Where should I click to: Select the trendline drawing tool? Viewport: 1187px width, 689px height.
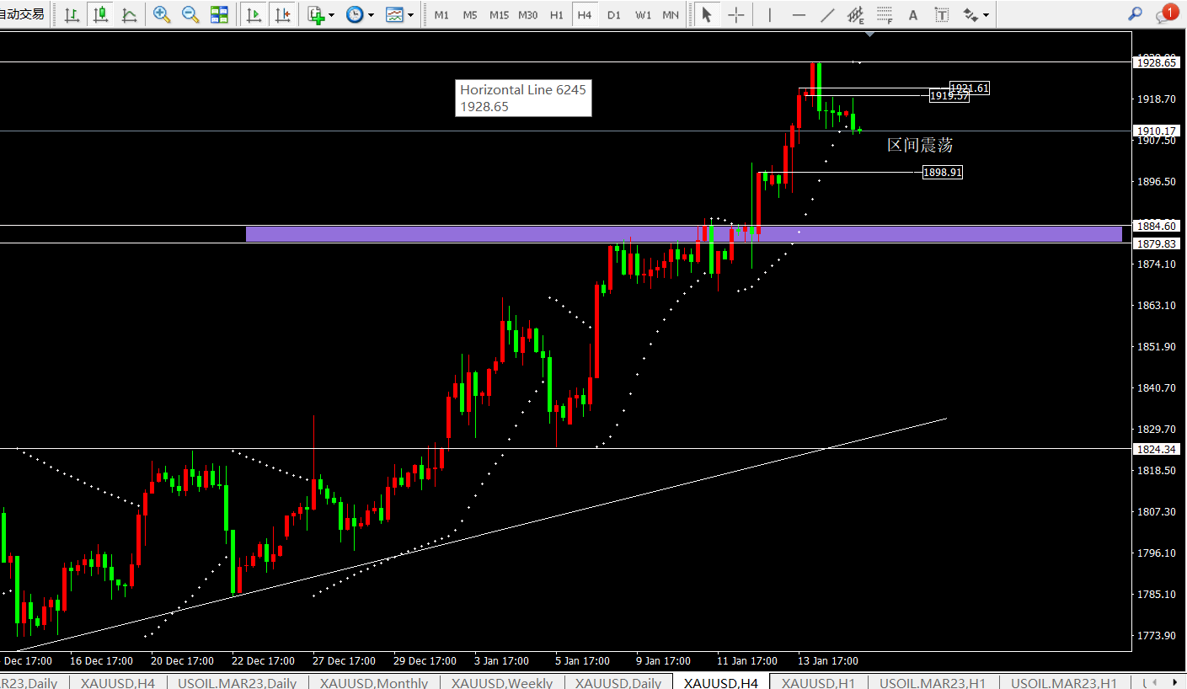click(827, 14)
